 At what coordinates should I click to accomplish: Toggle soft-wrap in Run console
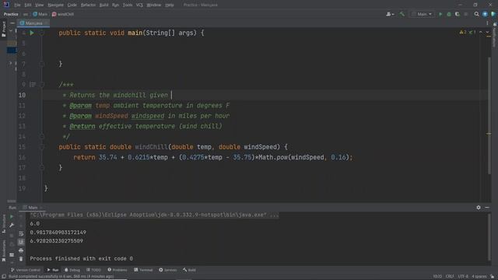pyautogui.click(x=21, y=233)
